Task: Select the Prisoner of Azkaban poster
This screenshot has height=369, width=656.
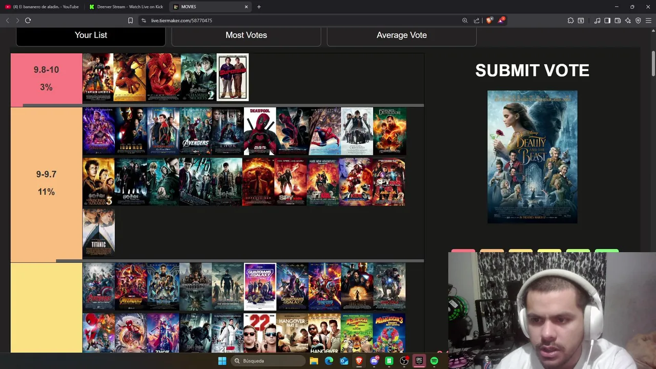Action: pos(98,182)
